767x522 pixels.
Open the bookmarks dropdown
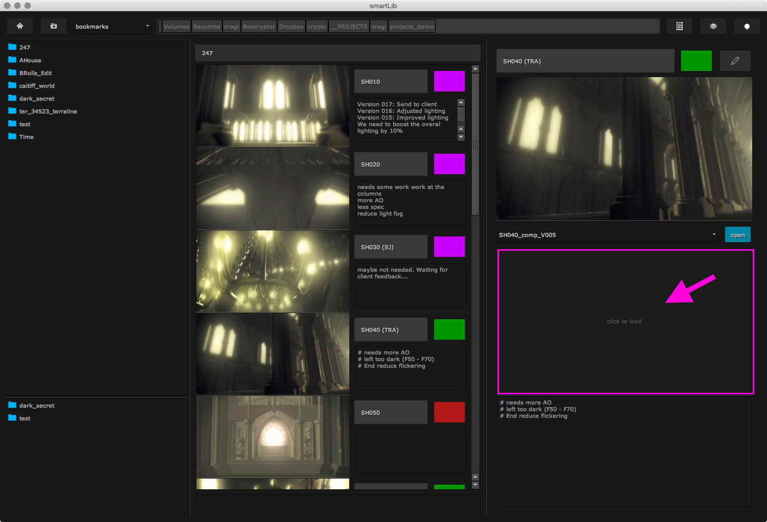coord(112,27)
